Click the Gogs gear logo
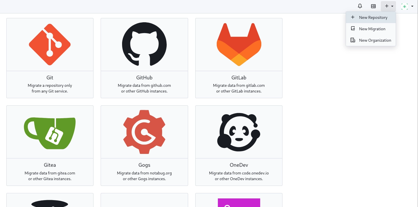This screenshot has width=418, height=207. coord(144,132)
